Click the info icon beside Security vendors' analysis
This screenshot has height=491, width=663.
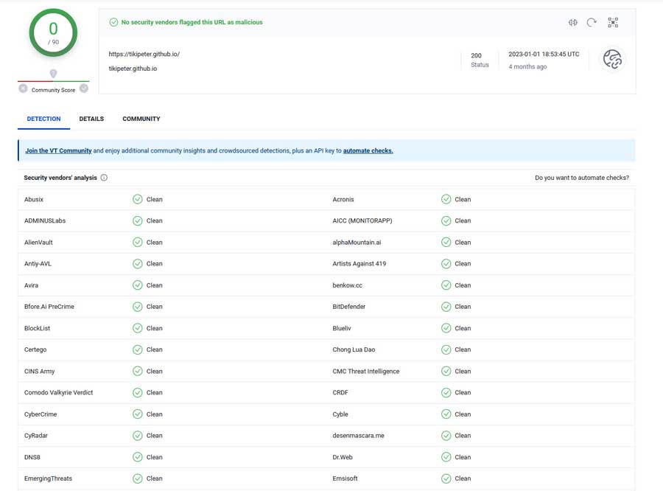coord(104,178)
